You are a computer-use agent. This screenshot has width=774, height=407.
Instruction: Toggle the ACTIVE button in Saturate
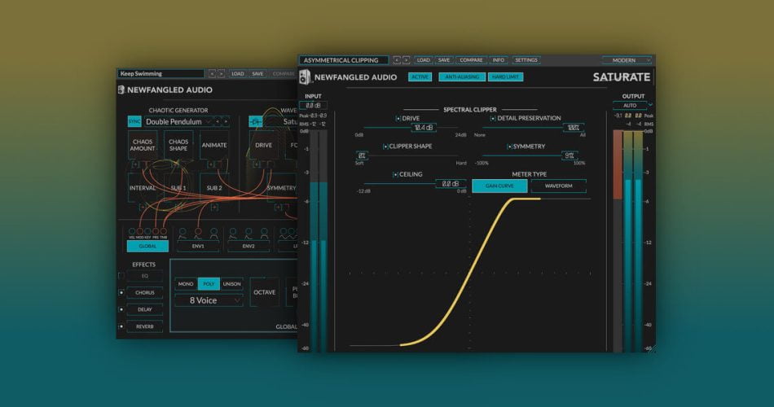(x=420, y=77)
